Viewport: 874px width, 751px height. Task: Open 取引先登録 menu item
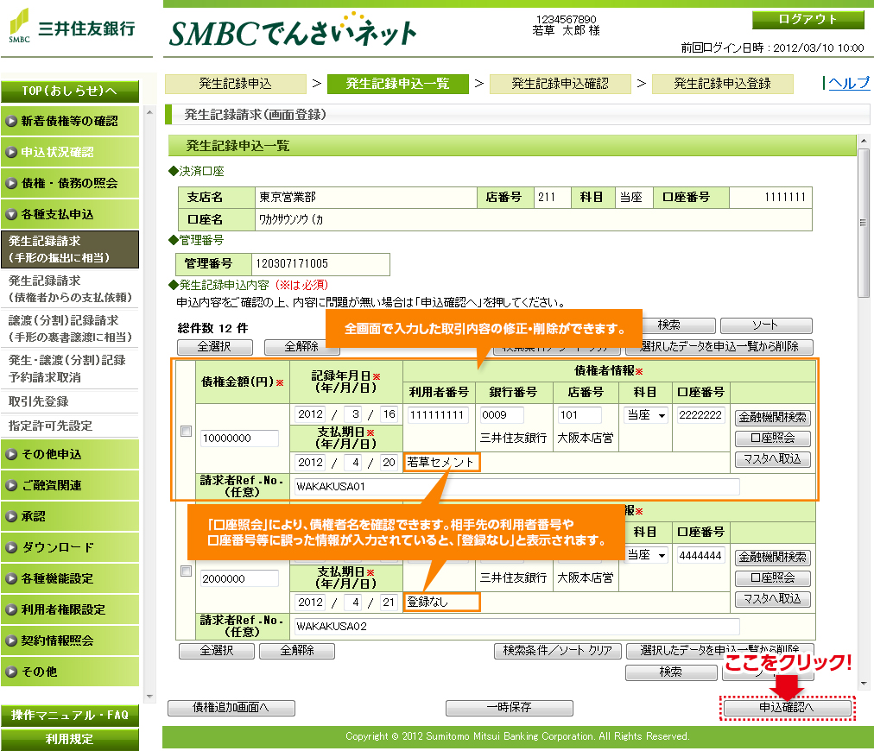(x=70, y=401)
